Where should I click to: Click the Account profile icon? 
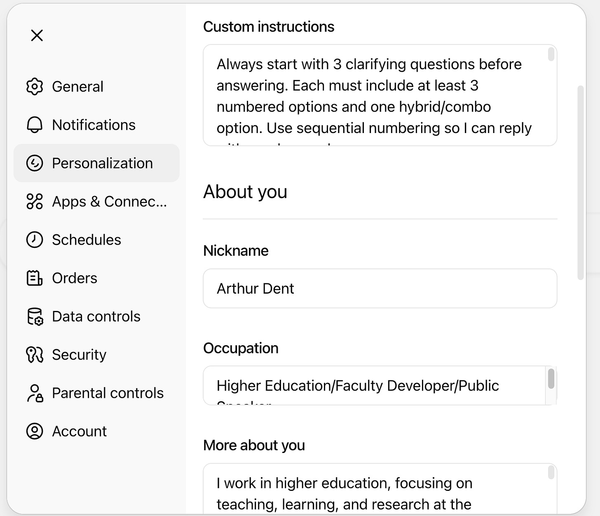[35, 431]
